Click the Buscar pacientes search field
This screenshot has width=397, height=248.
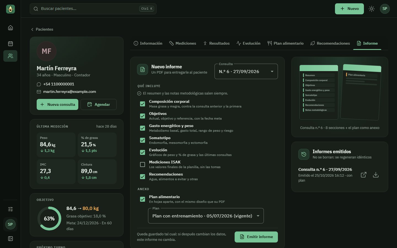tap(93, 9)
